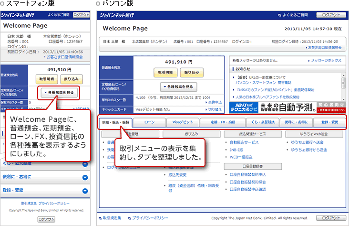
Task: Select 便利に・お得に tab in PC version
Action: point(296,122)
